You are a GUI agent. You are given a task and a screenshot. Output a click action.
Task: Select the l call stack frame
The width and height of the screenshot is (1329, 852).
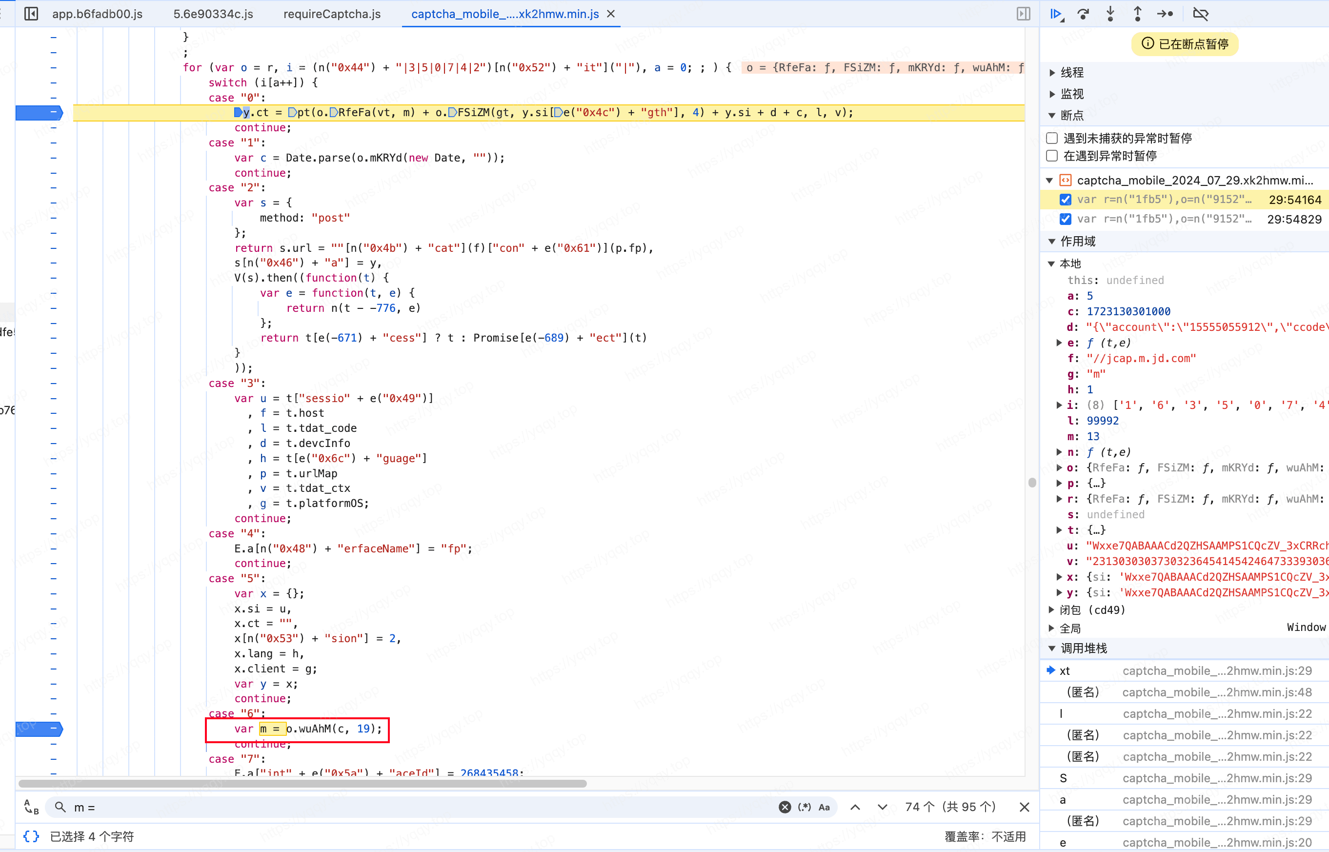point(1184,714)
